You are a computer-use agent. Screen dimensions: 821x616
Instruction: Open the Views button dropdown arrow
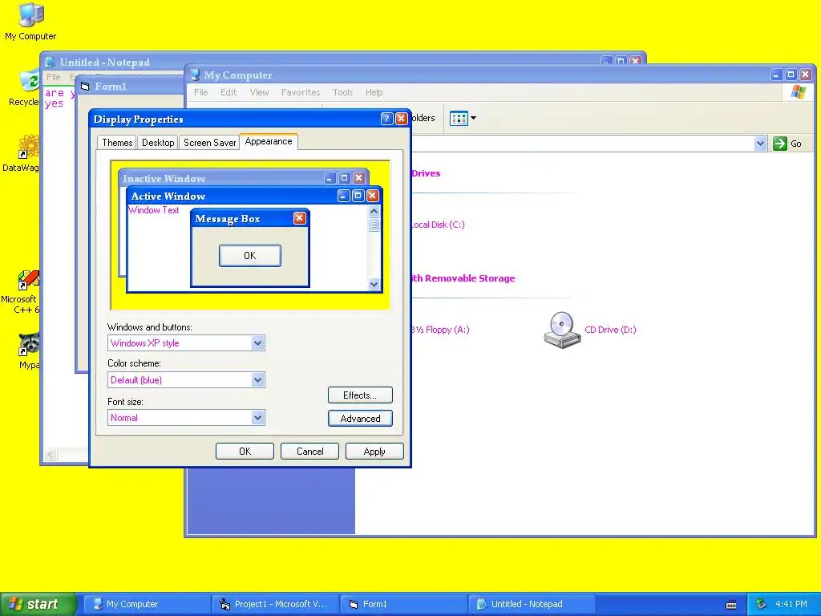pos(473,118)
